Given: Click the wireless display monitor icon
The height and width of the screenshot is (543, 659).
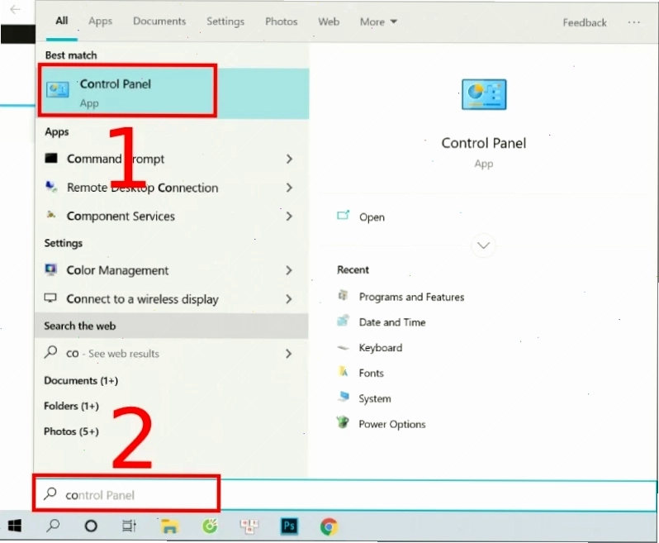Looking at the screenshot, I should pos(50,298).
